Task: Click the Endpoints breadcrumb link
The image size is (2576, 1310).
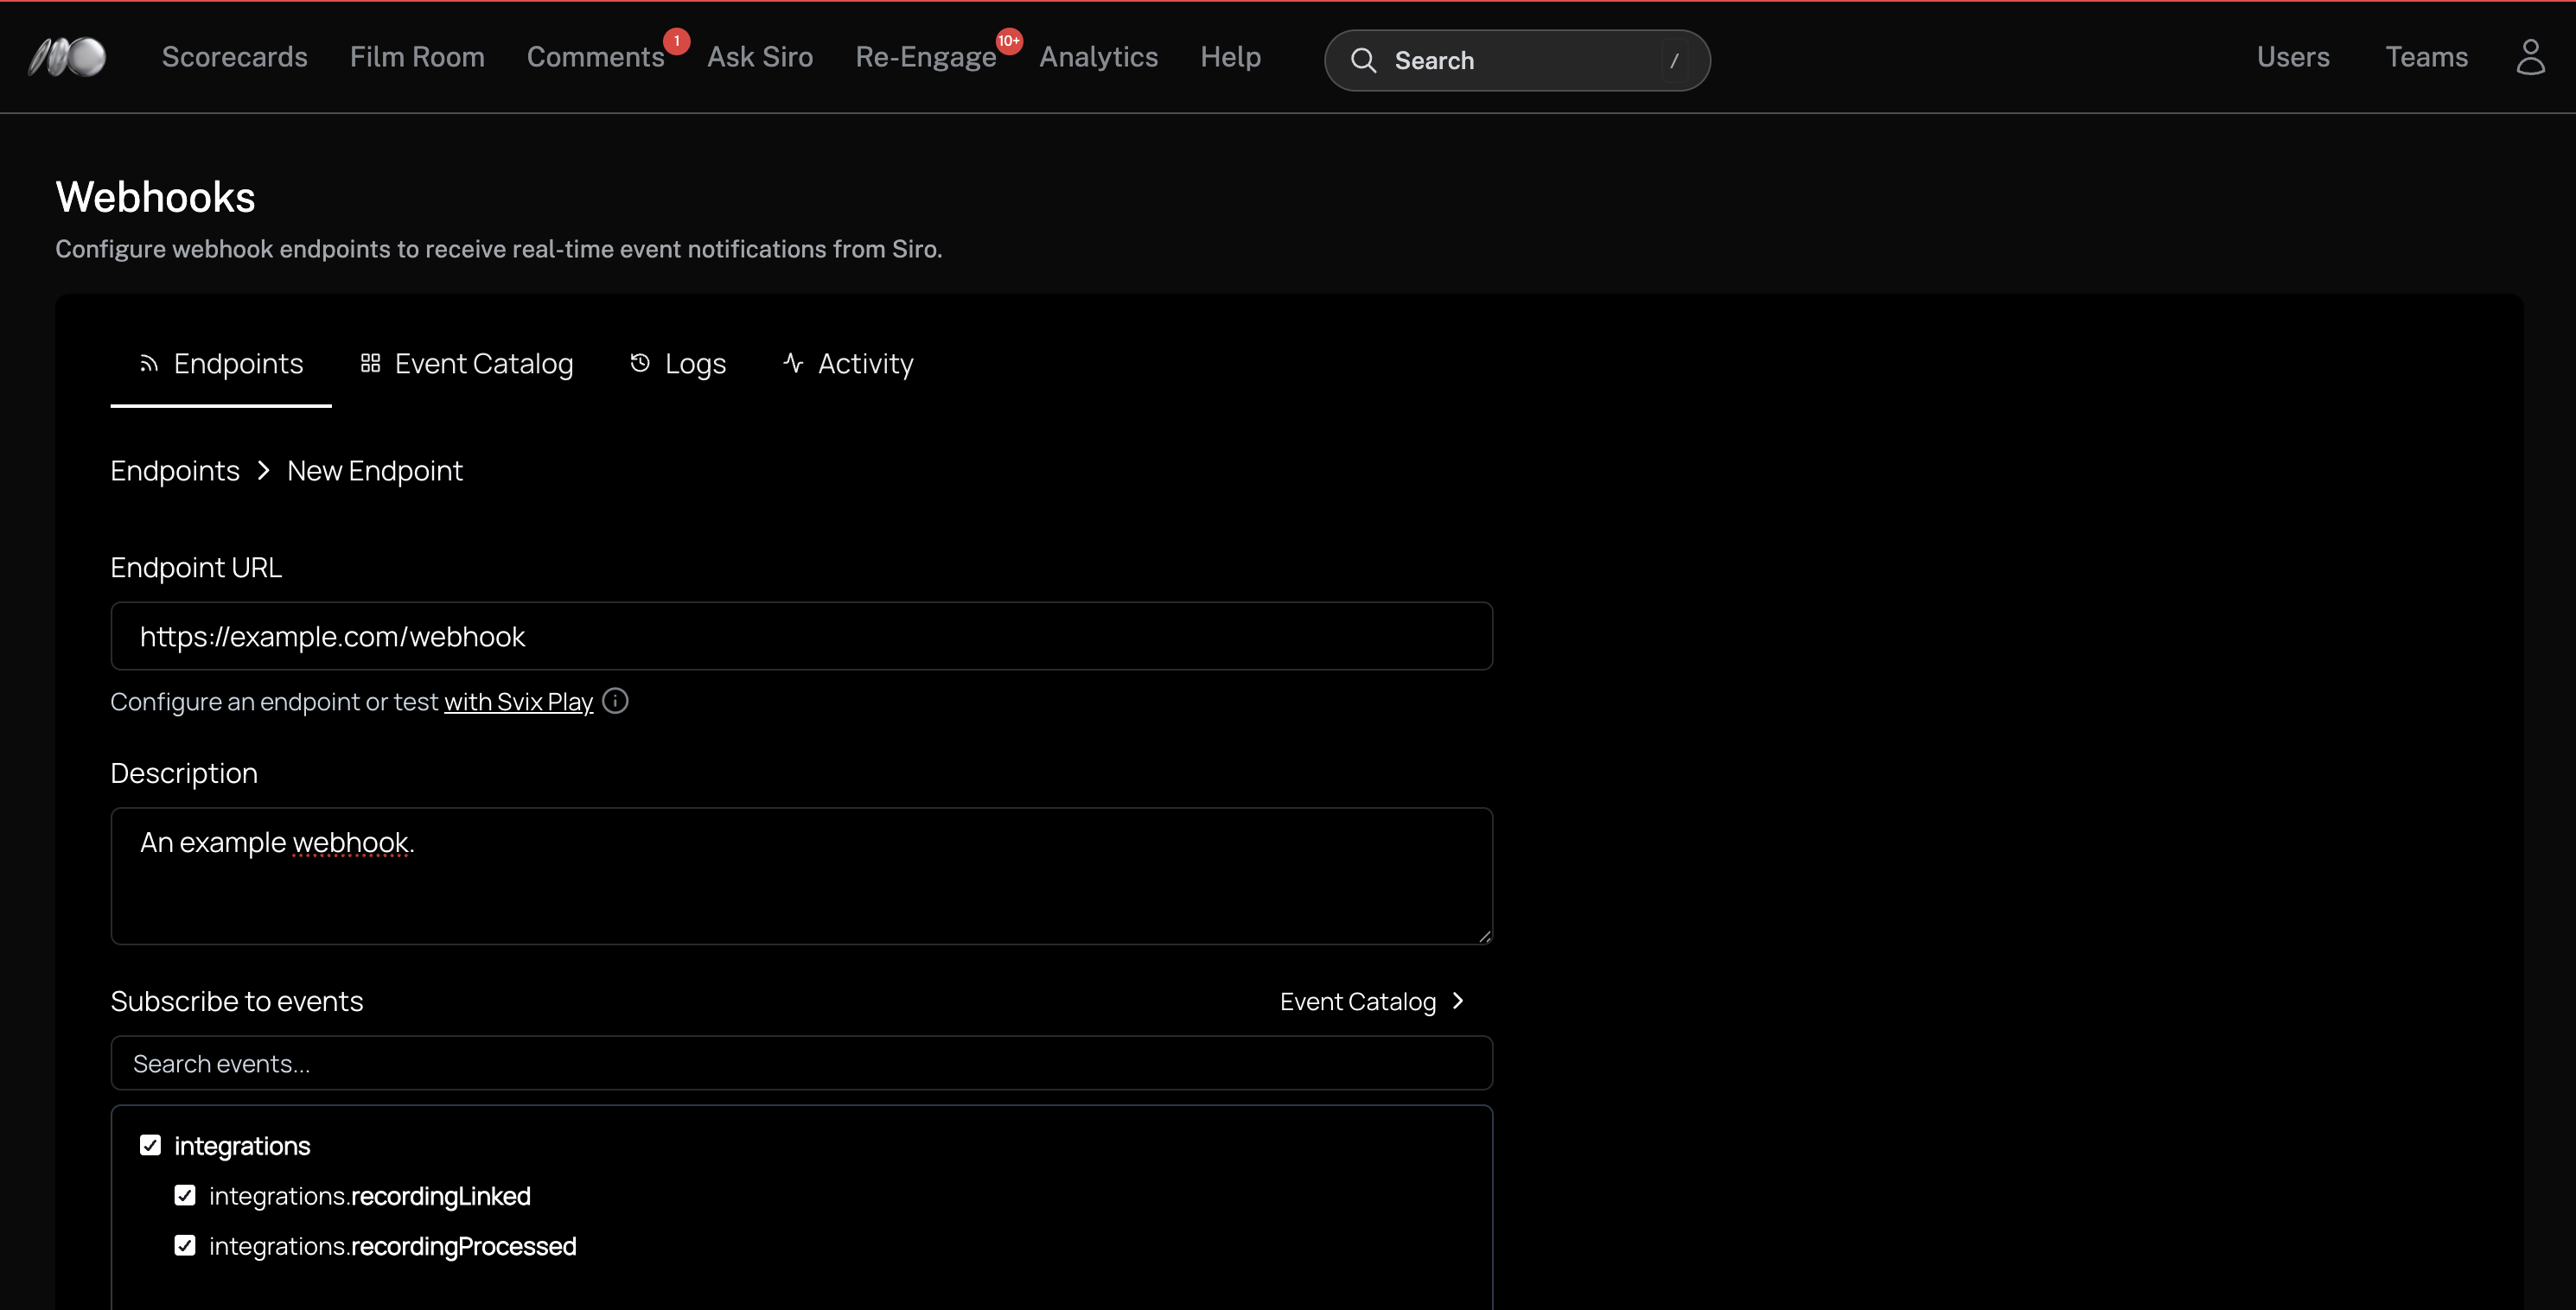Action: point(175,471)
